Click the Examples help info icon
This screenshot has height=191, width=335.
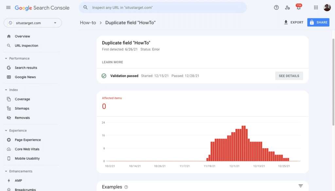pos(126,187)
